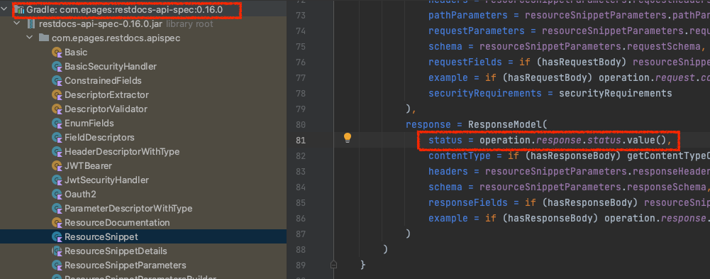Screen dimensions: 710x279
Task: Click the ConstrainedFields class icon
Action: pyautogui.click(x=57, y=81)
